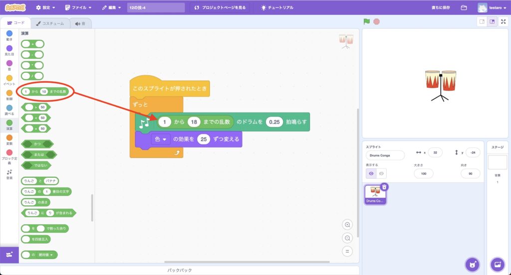Open the testaro account menu

[492, 7]
